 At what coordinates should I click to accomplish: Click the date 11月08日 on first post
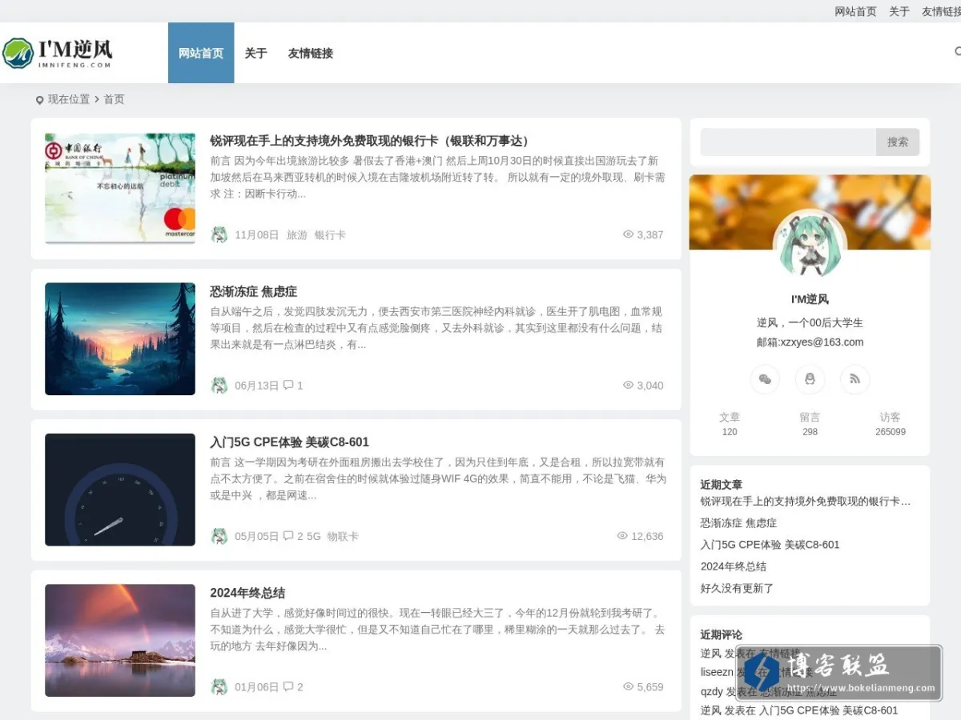tap(257, 235)
